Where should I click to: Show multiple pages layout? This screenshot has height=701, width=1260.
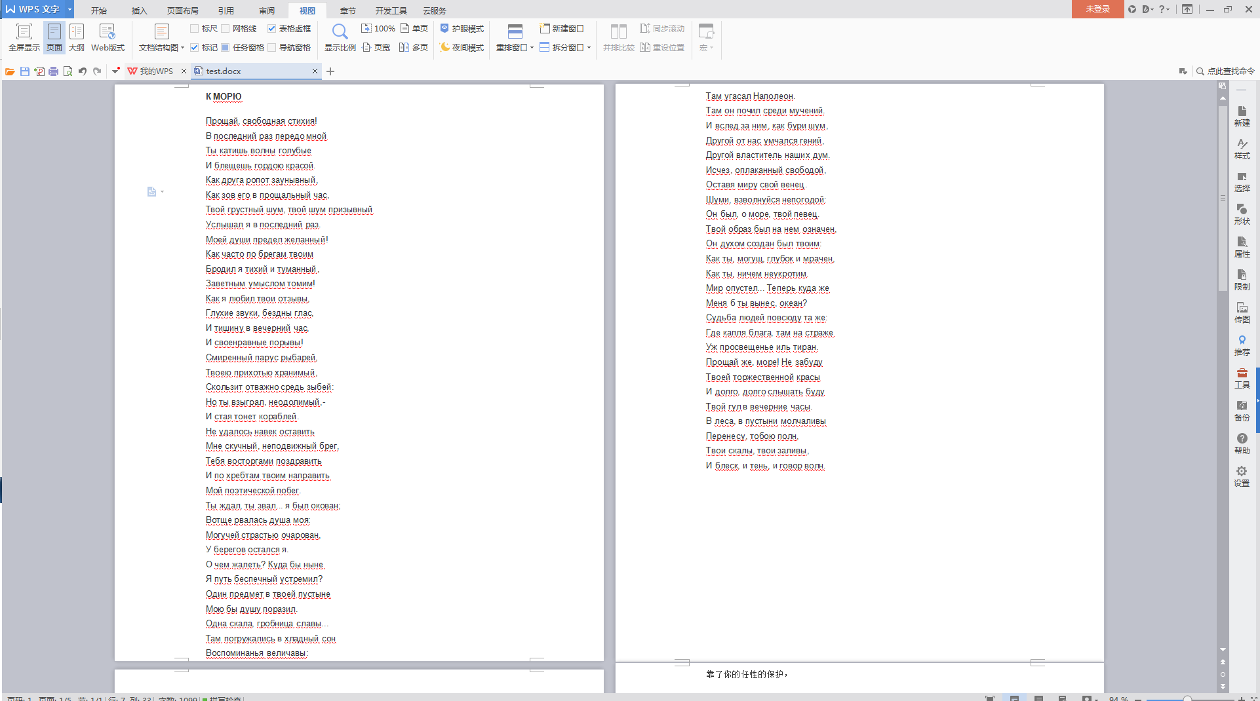pyautogui.click(x=414, y=48)
